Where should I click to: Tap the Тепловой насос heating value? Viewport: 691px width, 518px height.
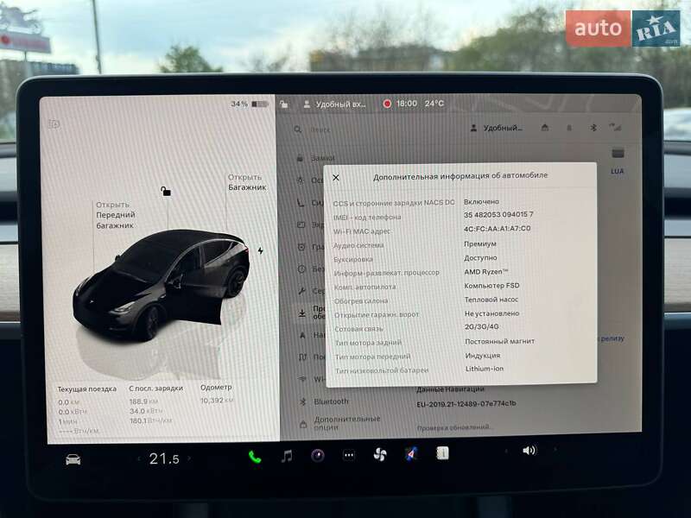tap(491, 300)
